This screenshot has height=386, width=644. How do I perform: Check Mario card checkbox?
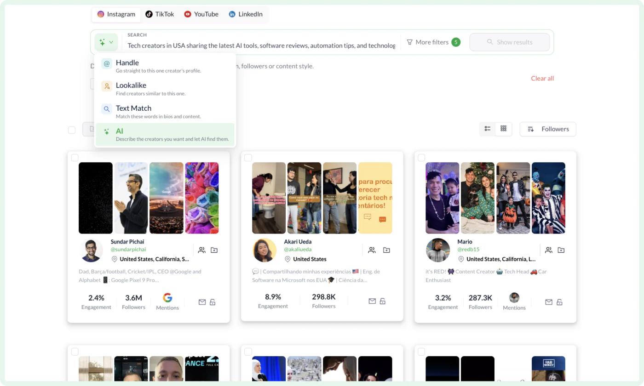(421, 158)
